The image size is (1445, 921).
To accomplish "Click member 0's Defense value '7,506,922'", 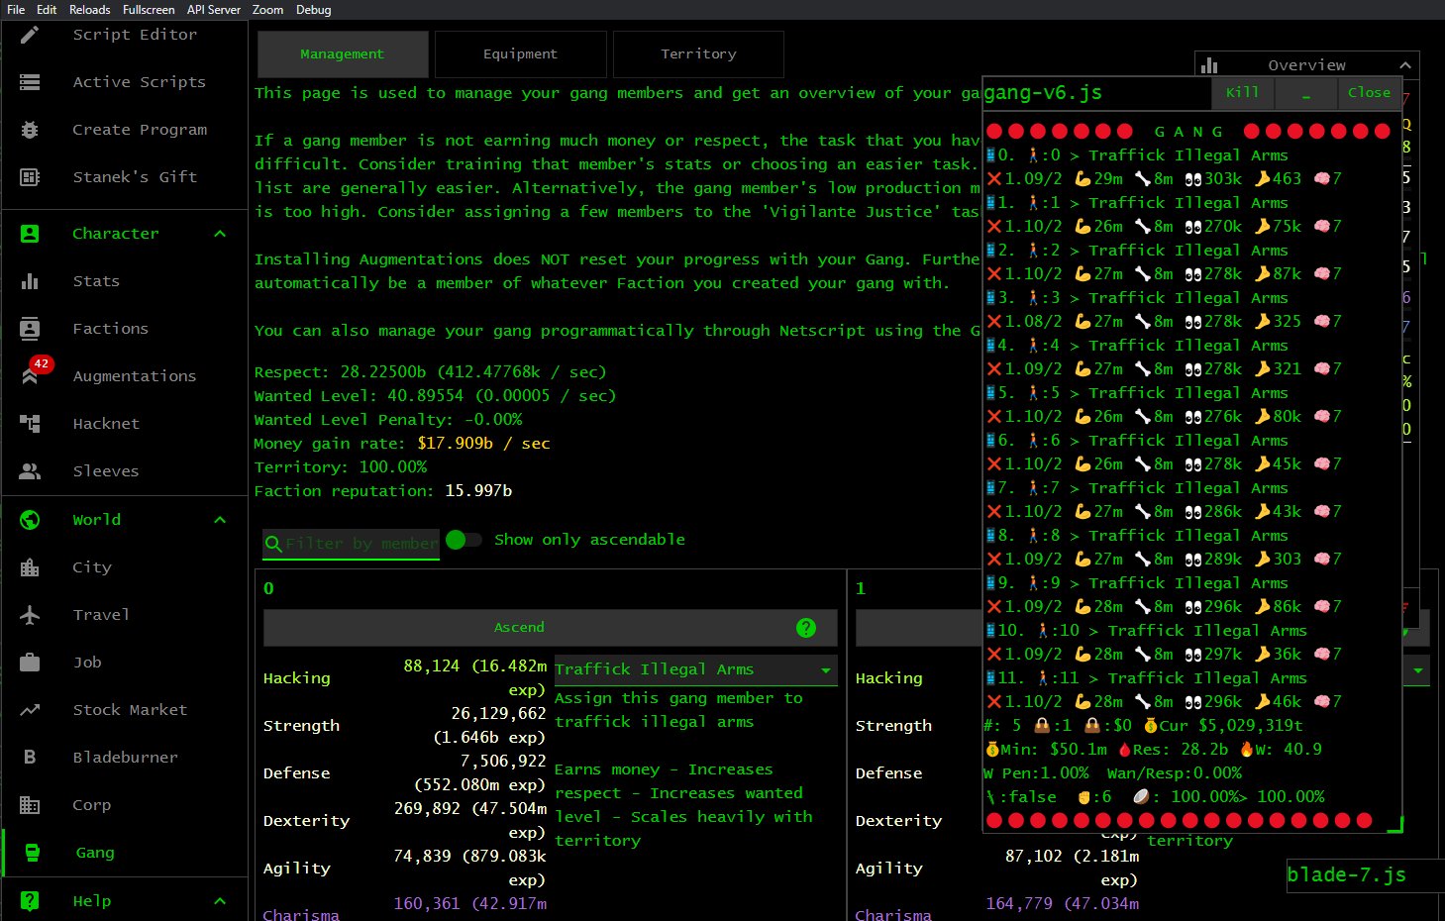I will pos(504,762).
